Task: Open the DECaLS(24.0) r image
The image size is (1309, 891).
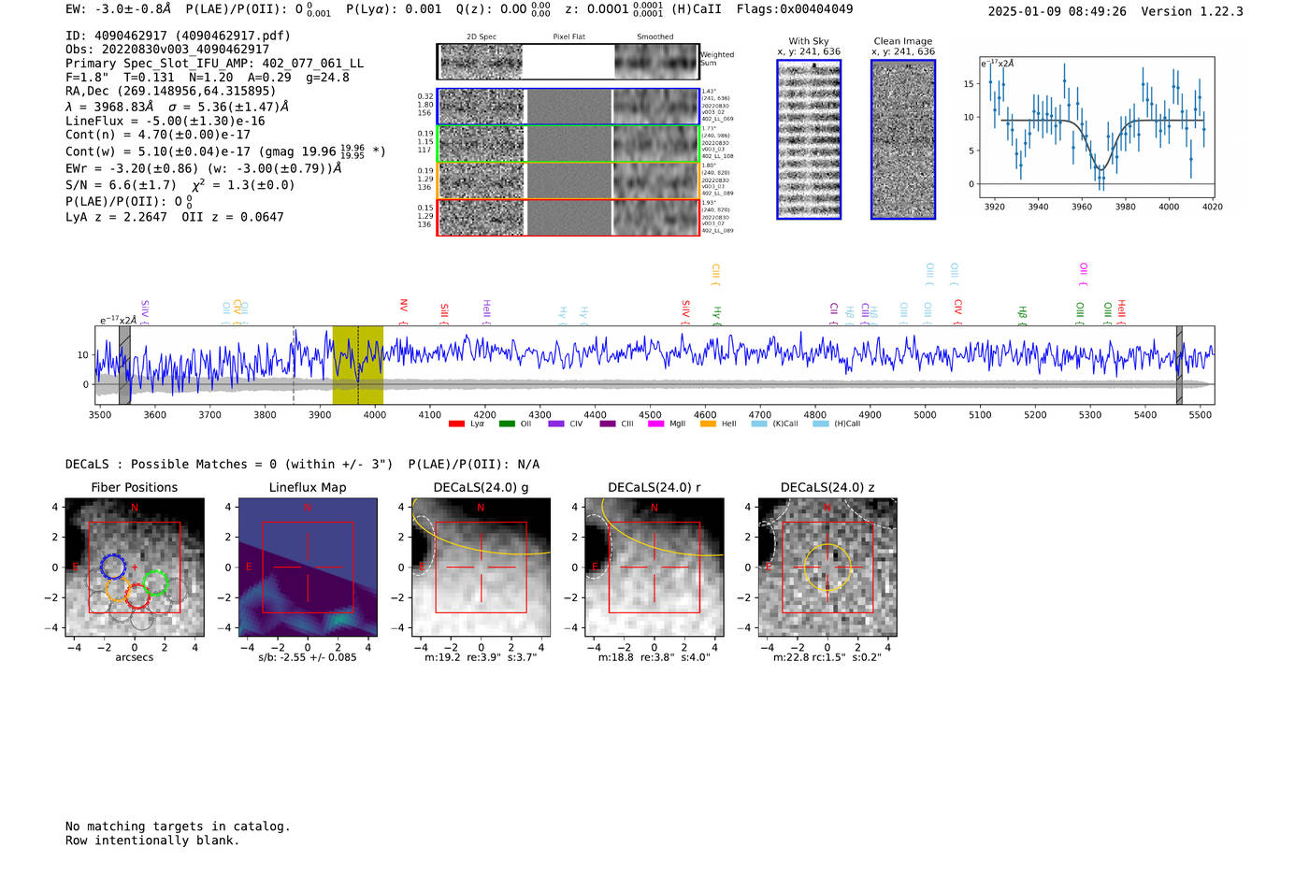Action: [654, 568]
